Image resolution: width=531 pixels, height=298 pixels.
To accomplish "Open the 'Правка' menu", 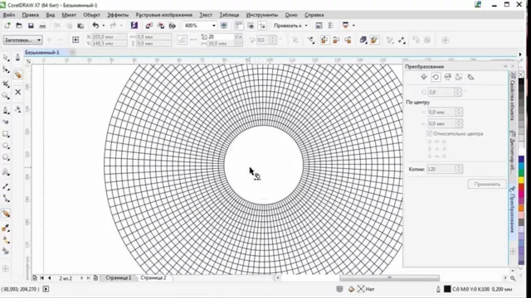I will [31, 15].
